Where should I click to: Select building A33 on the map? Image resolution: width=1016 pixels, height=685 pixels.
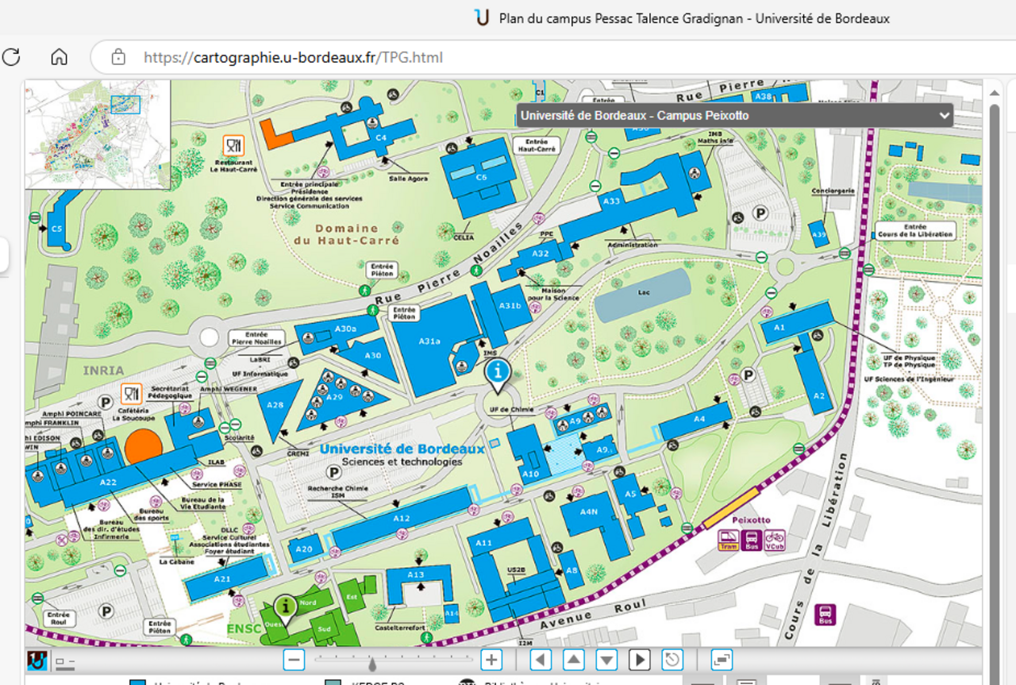pyautogui.click(x=611, y=201)
